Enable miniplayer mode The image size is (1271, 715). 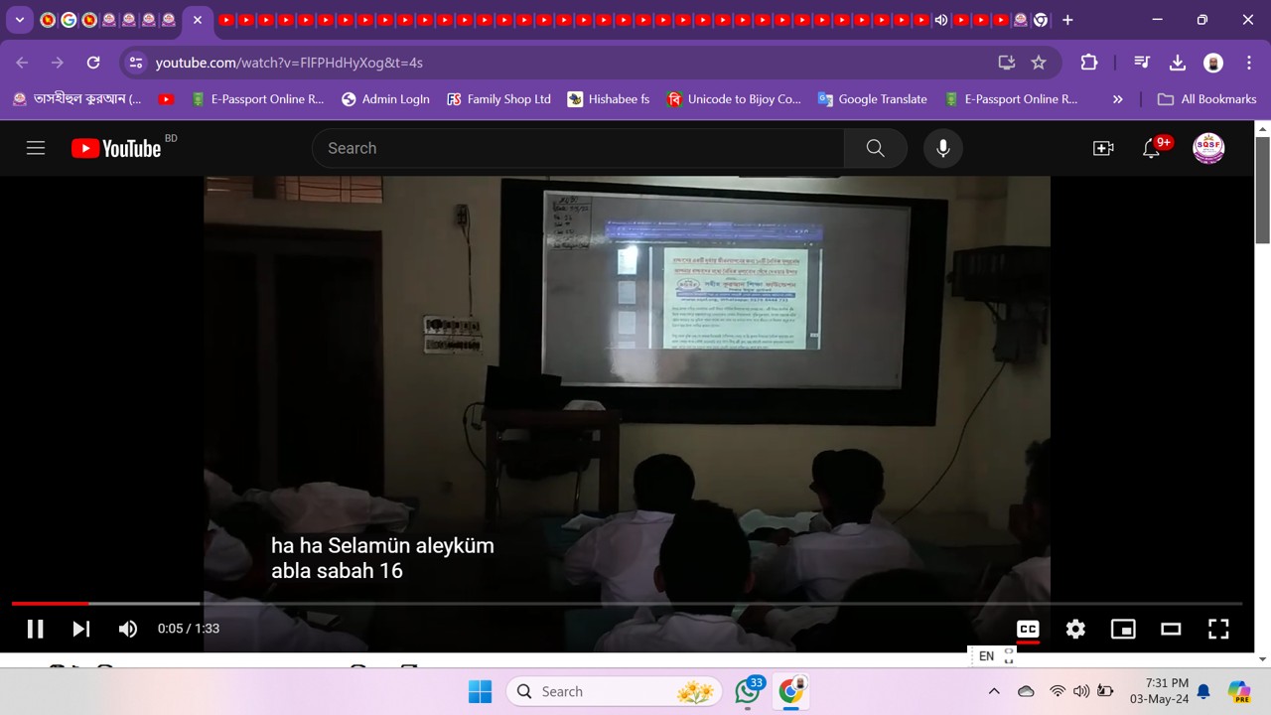click(1123, 629)
